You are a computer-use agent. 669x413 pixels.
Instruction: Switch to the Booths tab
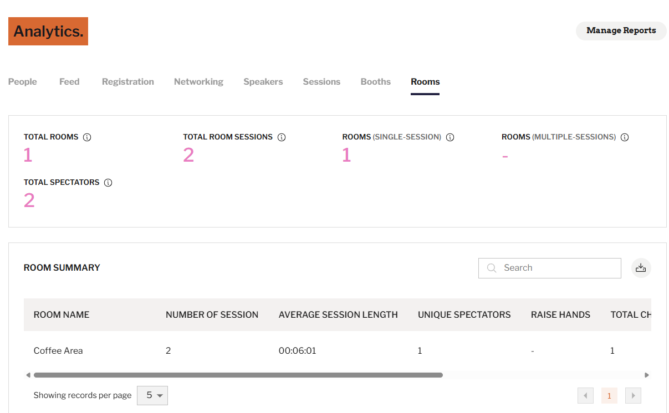click(376, 82)
